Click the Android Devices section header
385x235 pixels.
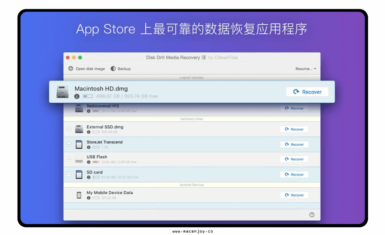(x=192, y=185)
